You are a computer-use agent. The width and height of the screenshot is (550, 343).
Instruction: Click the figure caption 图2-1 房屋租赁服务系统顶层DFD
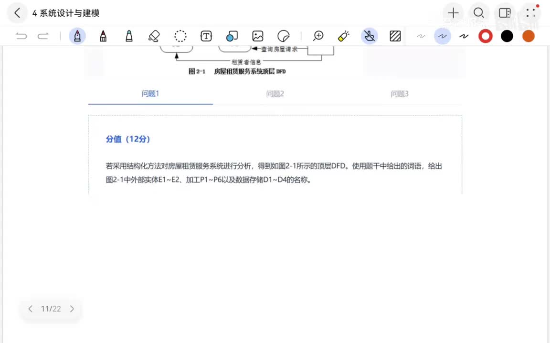[x=237, y=71]
